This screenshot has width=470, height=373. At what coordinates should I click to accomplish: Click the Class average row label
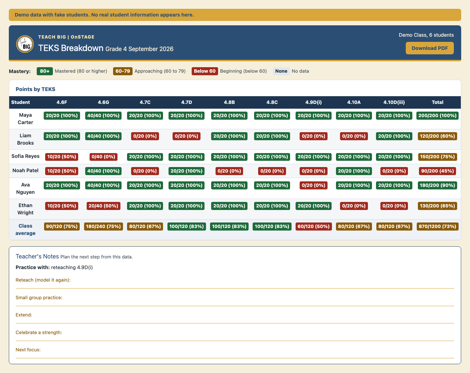point(26,230)
